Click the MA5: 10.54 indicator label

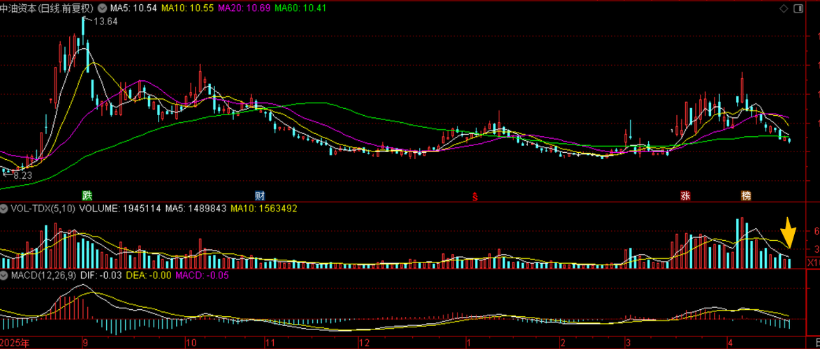[x=134, y=8]
